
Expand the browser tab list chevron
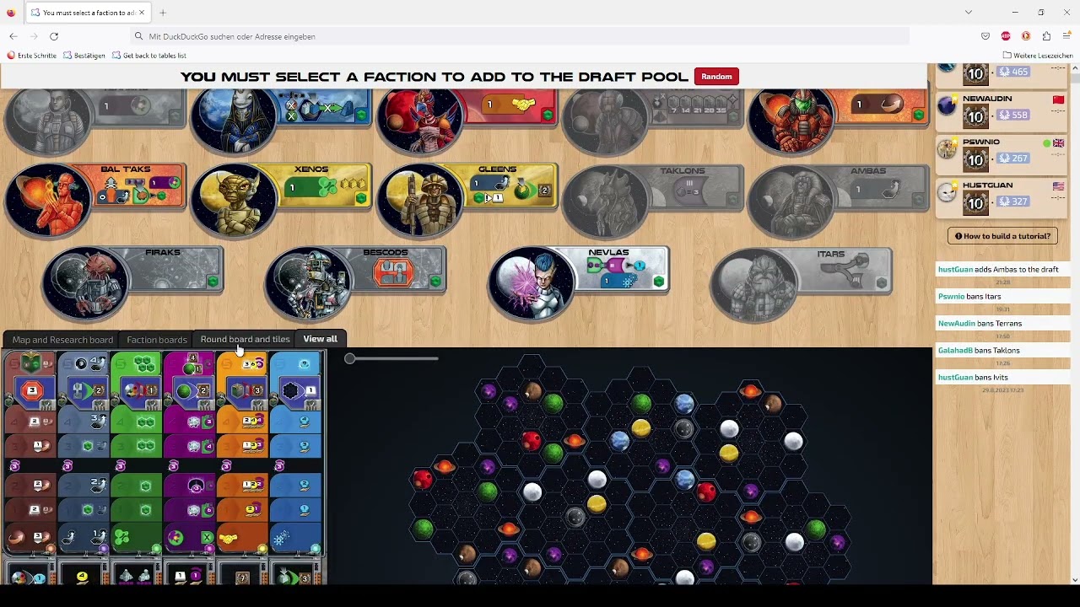(x=969, y=13)
